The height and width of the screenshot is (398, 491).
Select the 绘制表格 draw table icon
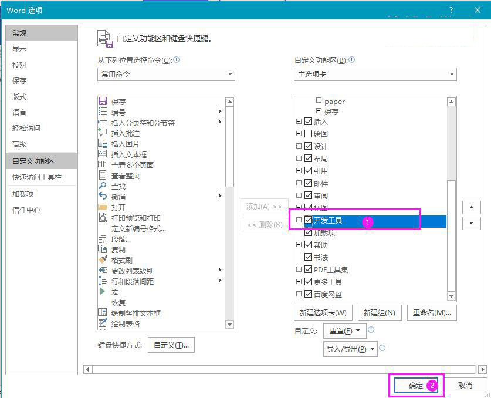[x=103, y=322]
